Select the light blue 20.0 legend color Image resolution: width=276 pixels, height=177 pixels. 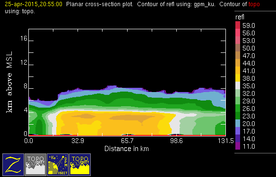238,123
